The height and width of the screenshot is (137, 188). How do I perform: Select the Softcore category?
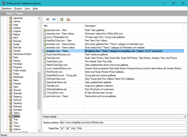click(17, 100)
